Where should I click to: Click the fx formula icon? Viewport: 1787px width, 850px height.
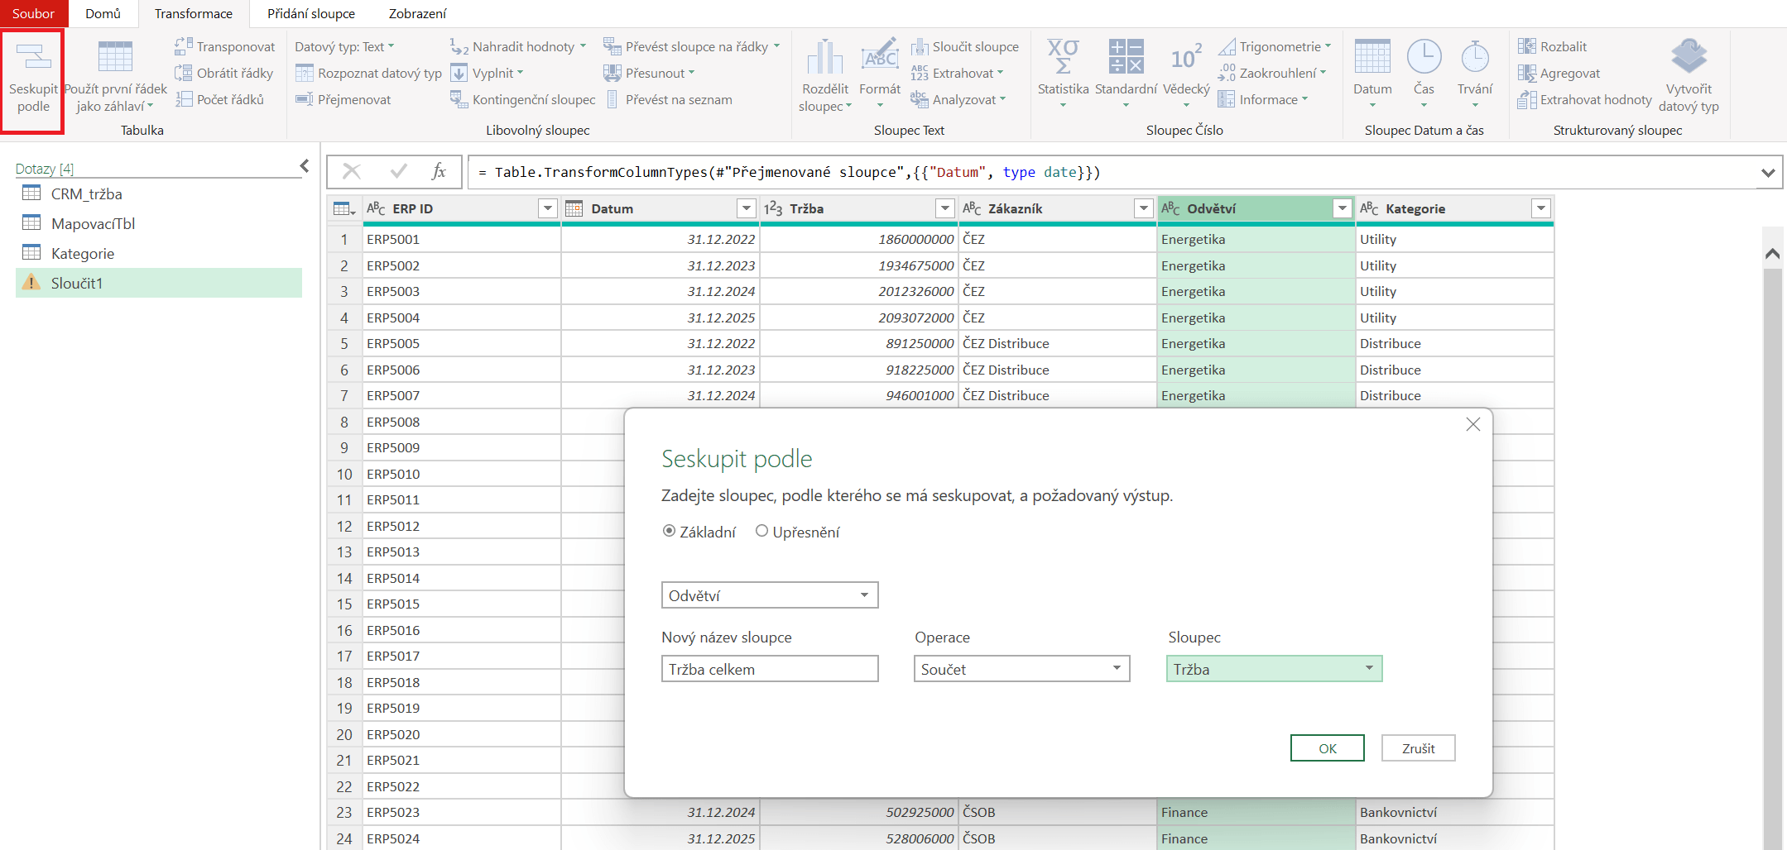439,172
